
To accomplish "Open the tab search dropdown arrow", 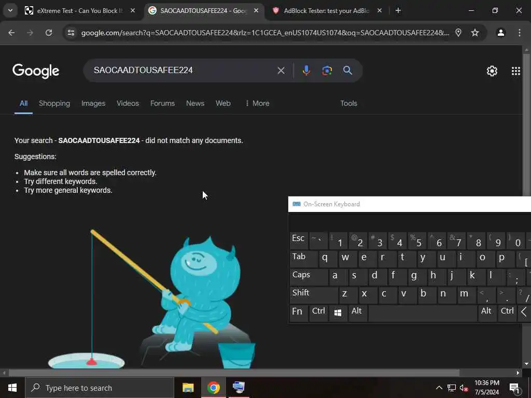I will (10, 10).
